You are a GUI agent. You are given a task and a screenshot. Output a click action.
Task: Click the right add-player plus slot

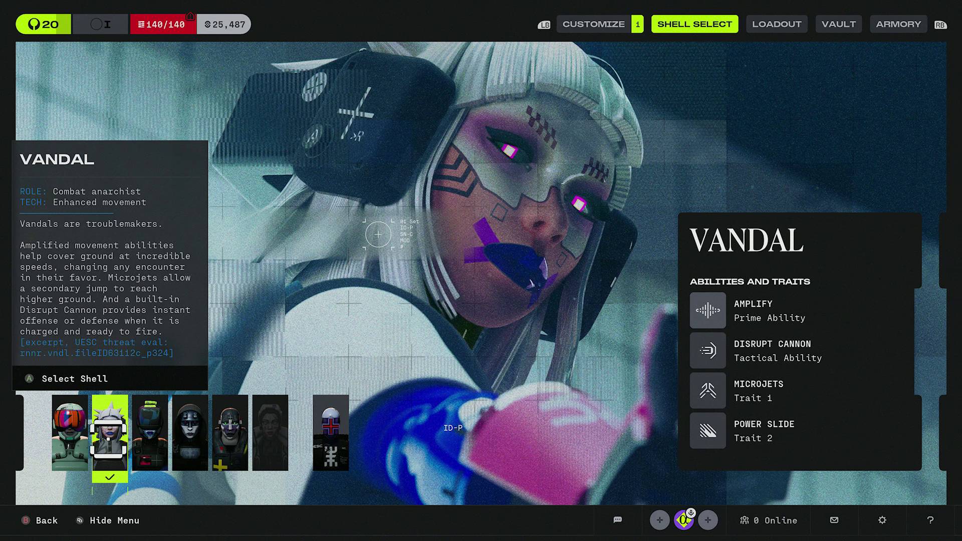[708, 520]
